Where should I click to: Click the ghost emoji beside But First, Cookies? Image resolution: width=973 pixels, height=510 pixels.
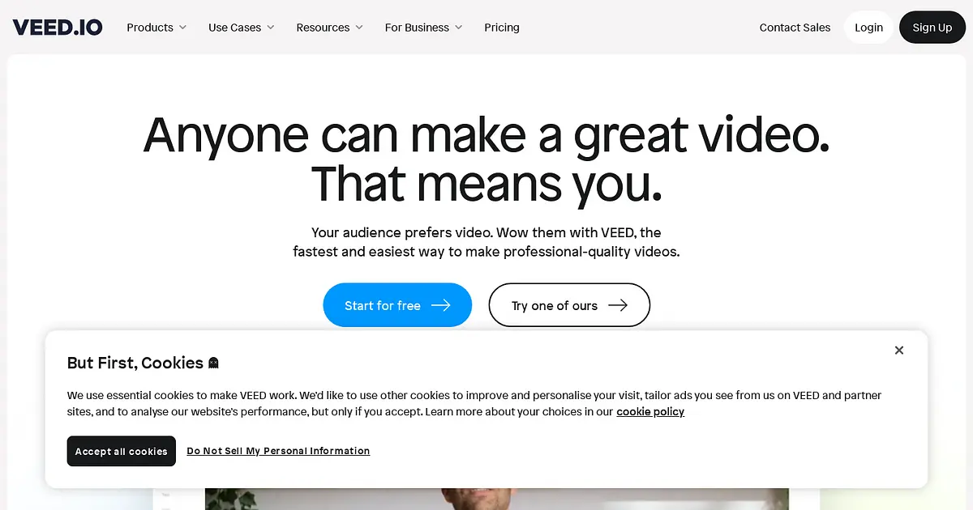(213, 363)
